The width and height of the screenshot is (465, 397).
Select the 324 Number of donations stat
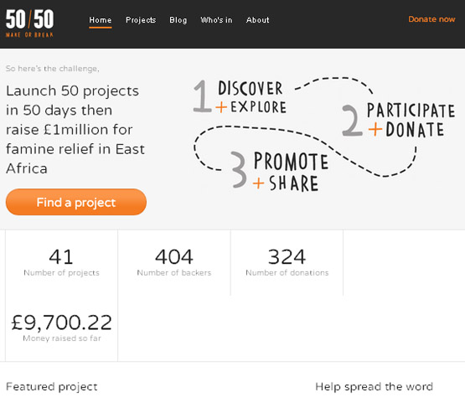click(287, 263)
